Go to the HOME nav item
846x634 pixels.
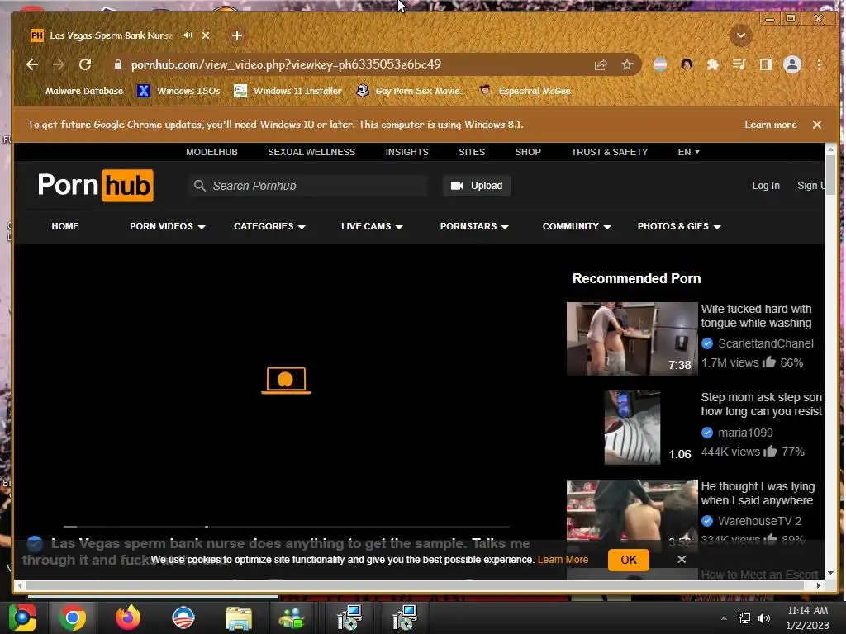click(65, 226)
